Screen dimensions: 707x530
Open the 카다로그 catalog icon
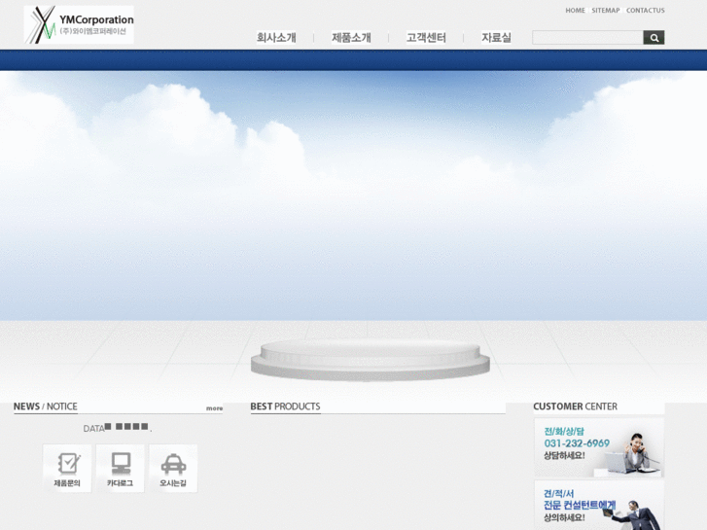(121, 468)
